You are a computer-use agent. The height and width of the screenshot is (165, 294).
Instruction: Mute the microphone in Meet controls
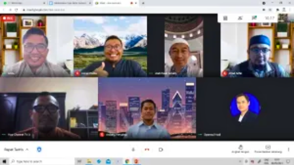pyautogui.click(x=133, y=149)
